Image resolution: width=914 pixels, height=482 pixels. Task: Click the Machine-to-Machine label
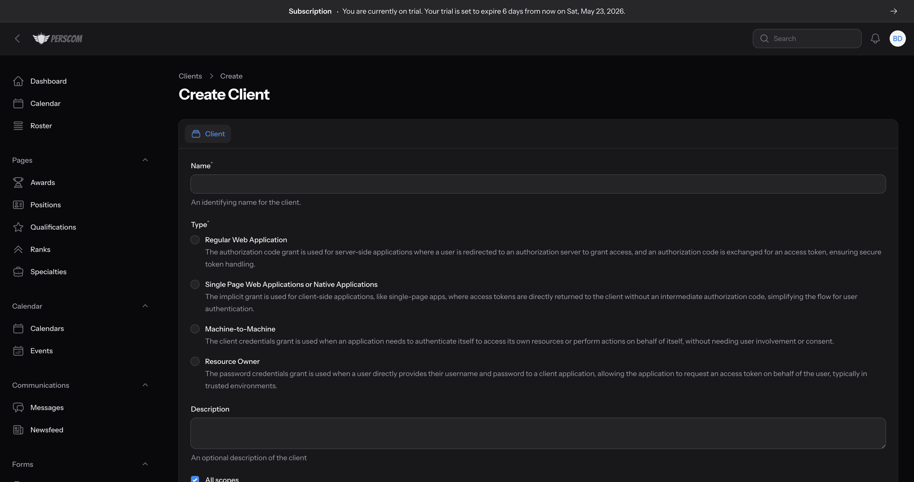pos(240,329)
